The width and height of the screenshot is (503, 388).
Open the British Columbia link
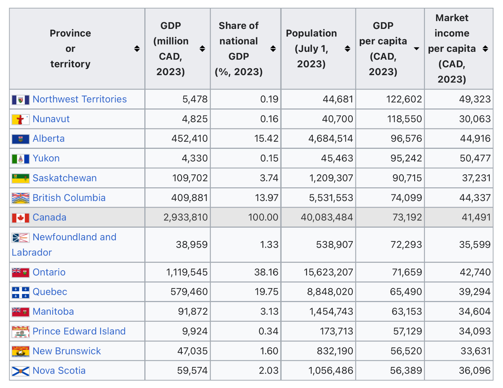pos(69,198)
